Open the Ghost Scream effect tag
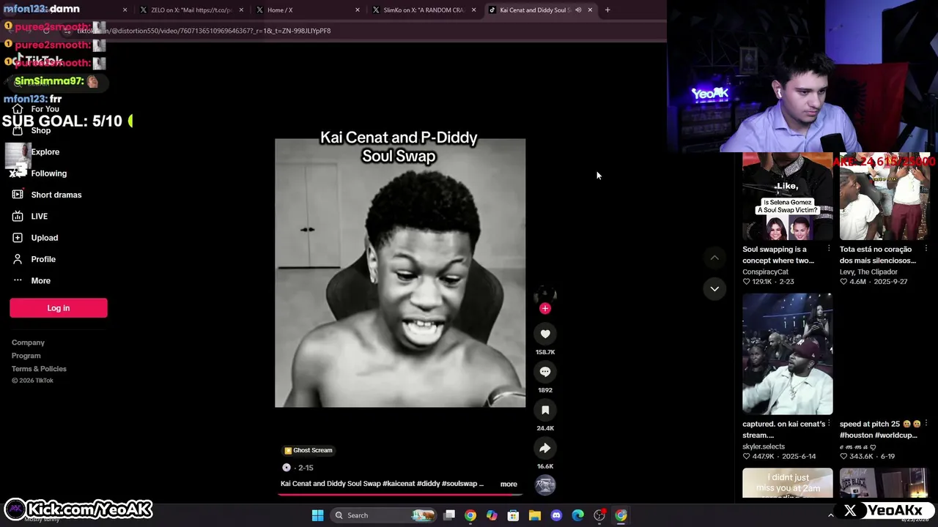Screen dimensions: 938x527 coord(309,450)
